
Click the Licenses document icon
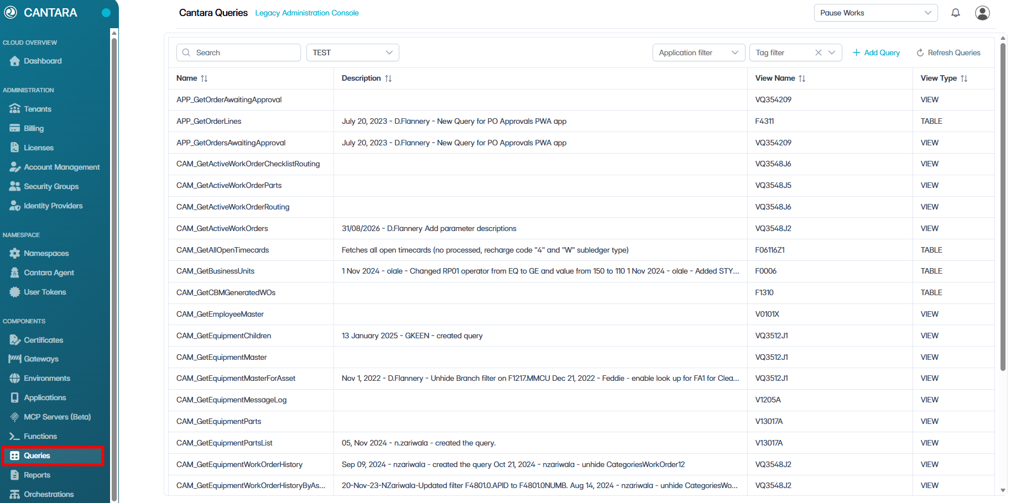coord(15,148)
